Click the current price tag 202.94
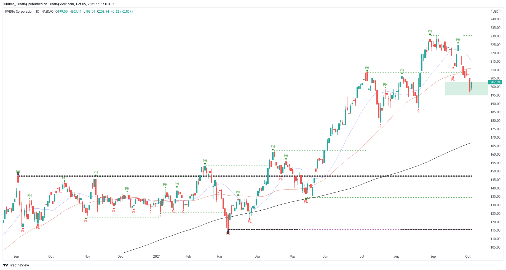 (x=495, y=82)
